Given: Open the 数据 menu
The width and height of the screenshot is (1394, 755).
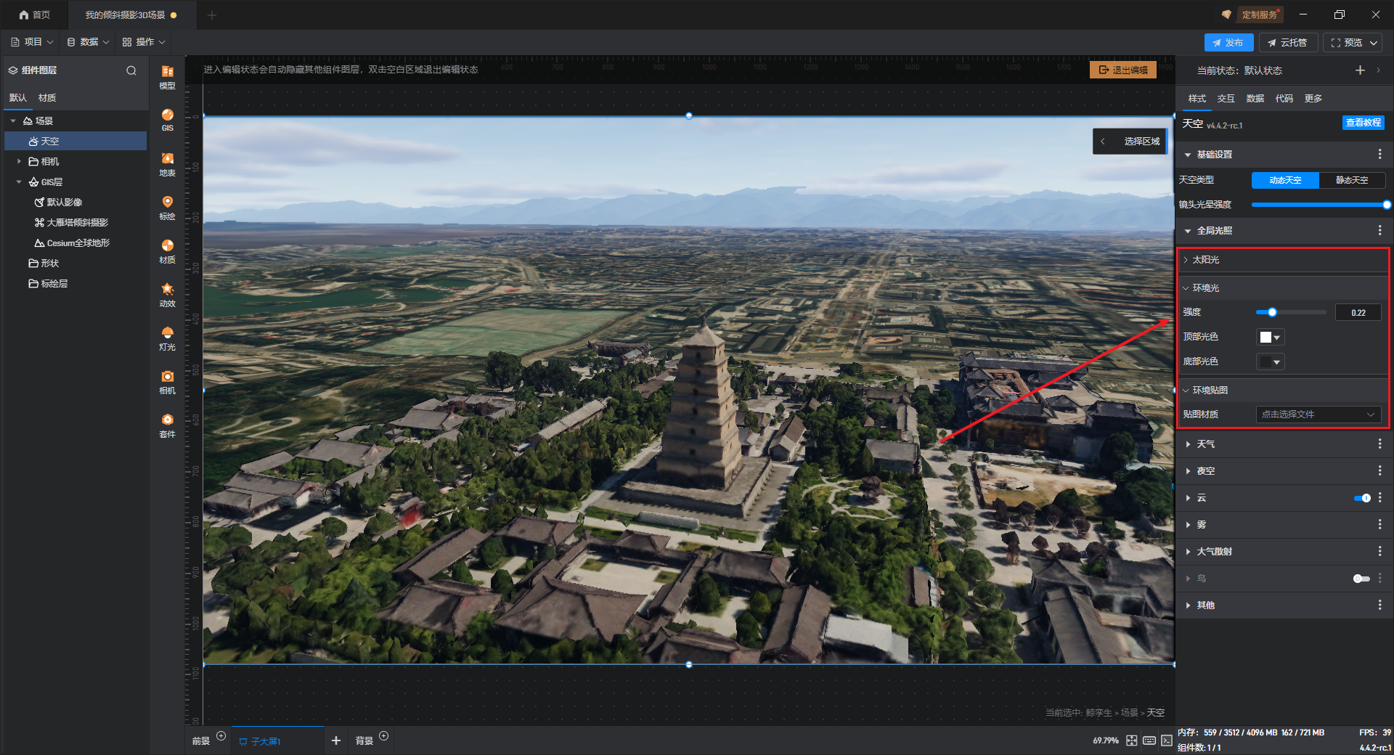Looking at the screenshot, I should 88,42.
